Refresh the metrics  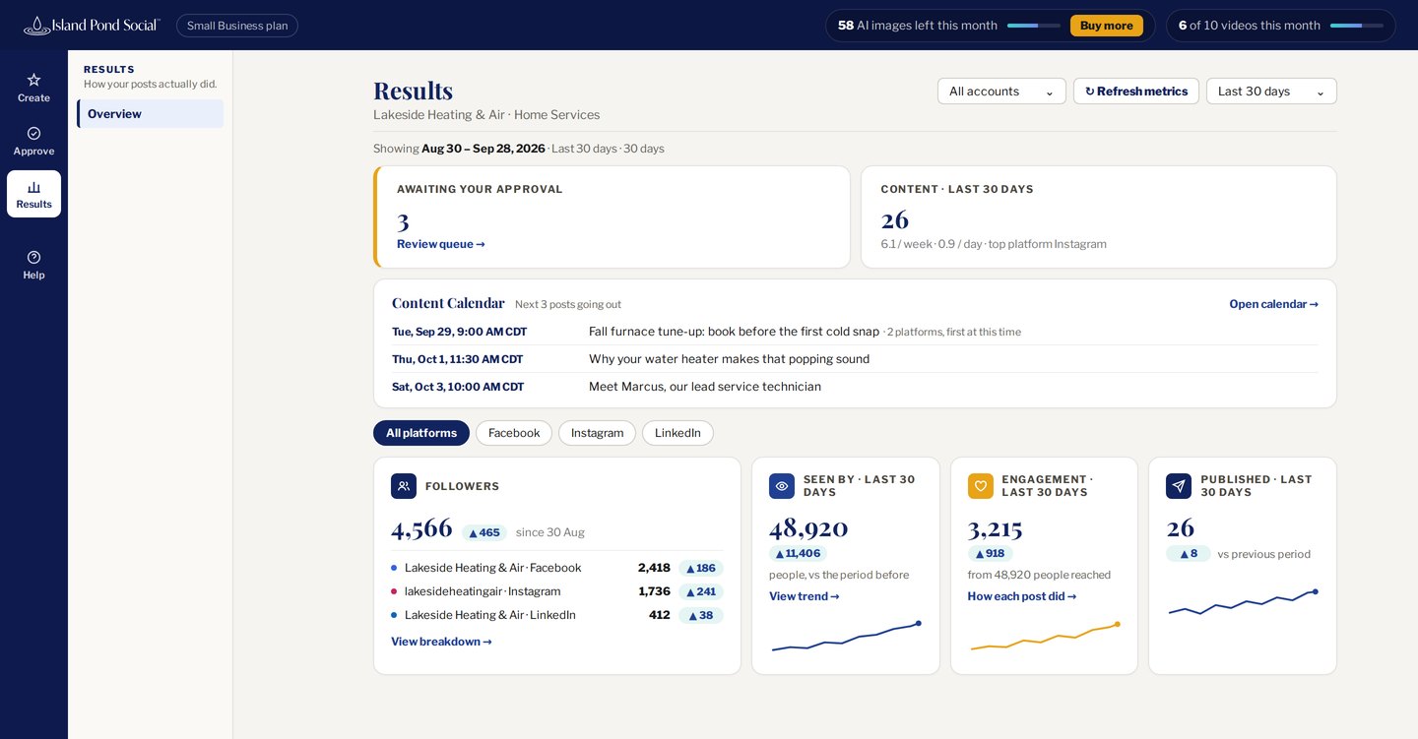pyautogui.click(x=1136, y=92)
